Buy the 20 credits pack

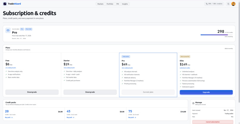coord(9,117)
